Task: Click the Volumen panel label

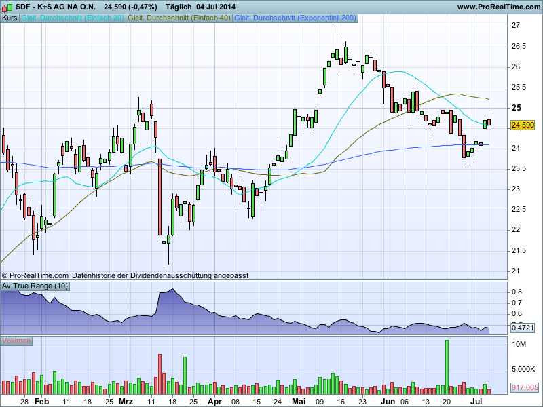Action: coord(16,341)
